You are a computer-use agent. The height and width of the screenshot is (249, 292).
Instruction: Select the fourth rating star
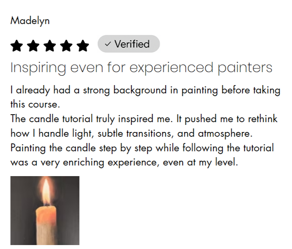click(x=66, y=46)
